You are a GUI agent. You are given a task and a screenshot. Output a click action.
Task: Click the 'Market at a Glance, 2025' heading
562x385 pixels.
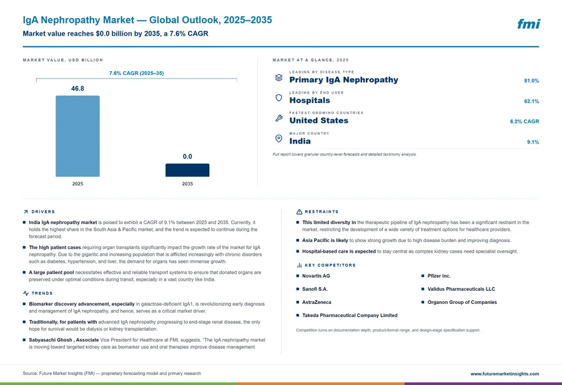coord(310,60)
